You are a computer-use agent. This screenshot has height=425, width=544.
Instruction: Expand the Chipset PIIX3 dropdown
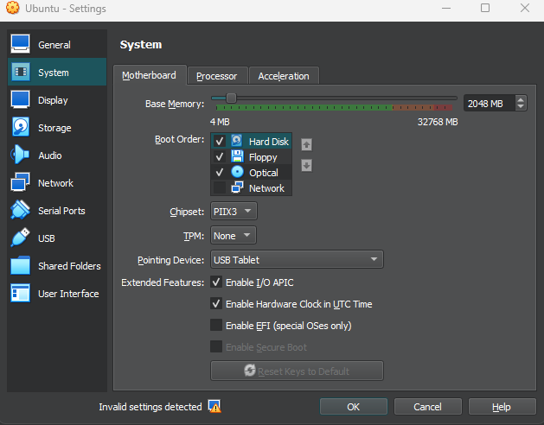pos(234,212)
